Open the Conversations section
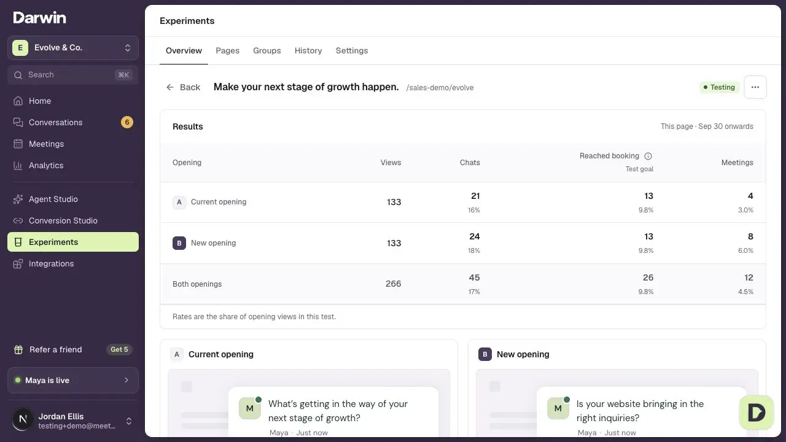Screen dimensions: 786x442 [73, 122]
